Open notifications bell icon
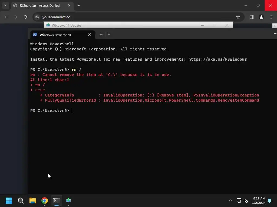Screen dimensions: 277x207 (x=270, y=201)
